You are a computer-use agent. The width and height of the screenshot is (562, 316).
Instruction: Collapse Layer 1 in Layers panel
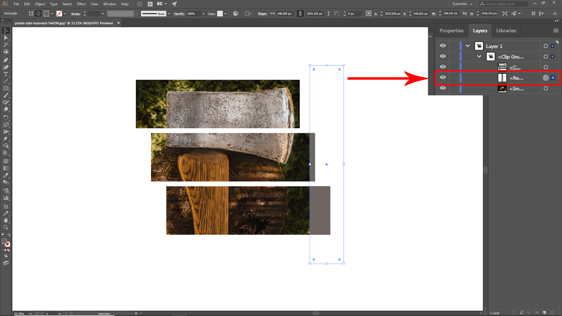pyautogui.click(x=468, y=46)
